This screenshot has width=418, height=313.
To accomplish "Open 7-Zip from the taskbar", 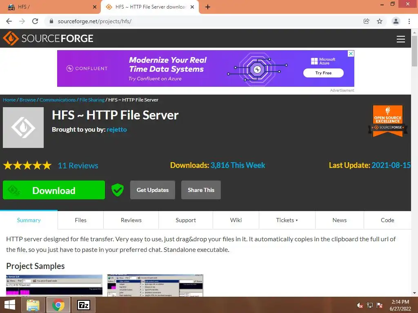I will click(x=83, y=305).
